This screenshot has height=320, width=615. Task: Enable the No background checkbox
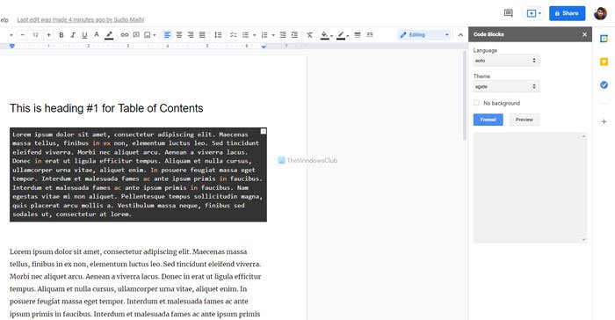click(x=476, y=103)
